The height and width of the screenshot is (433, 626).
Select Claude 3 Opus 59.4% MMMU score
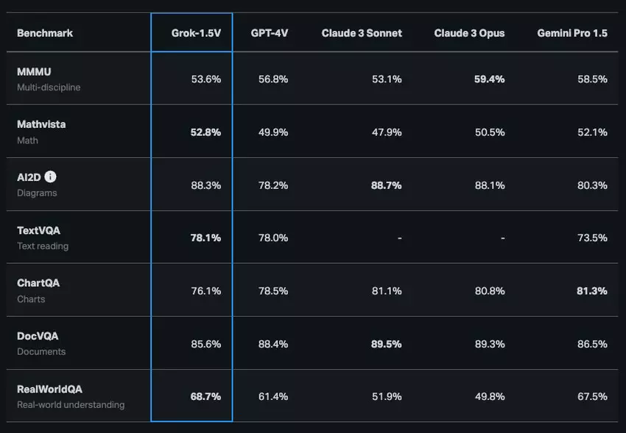(490, 79)
